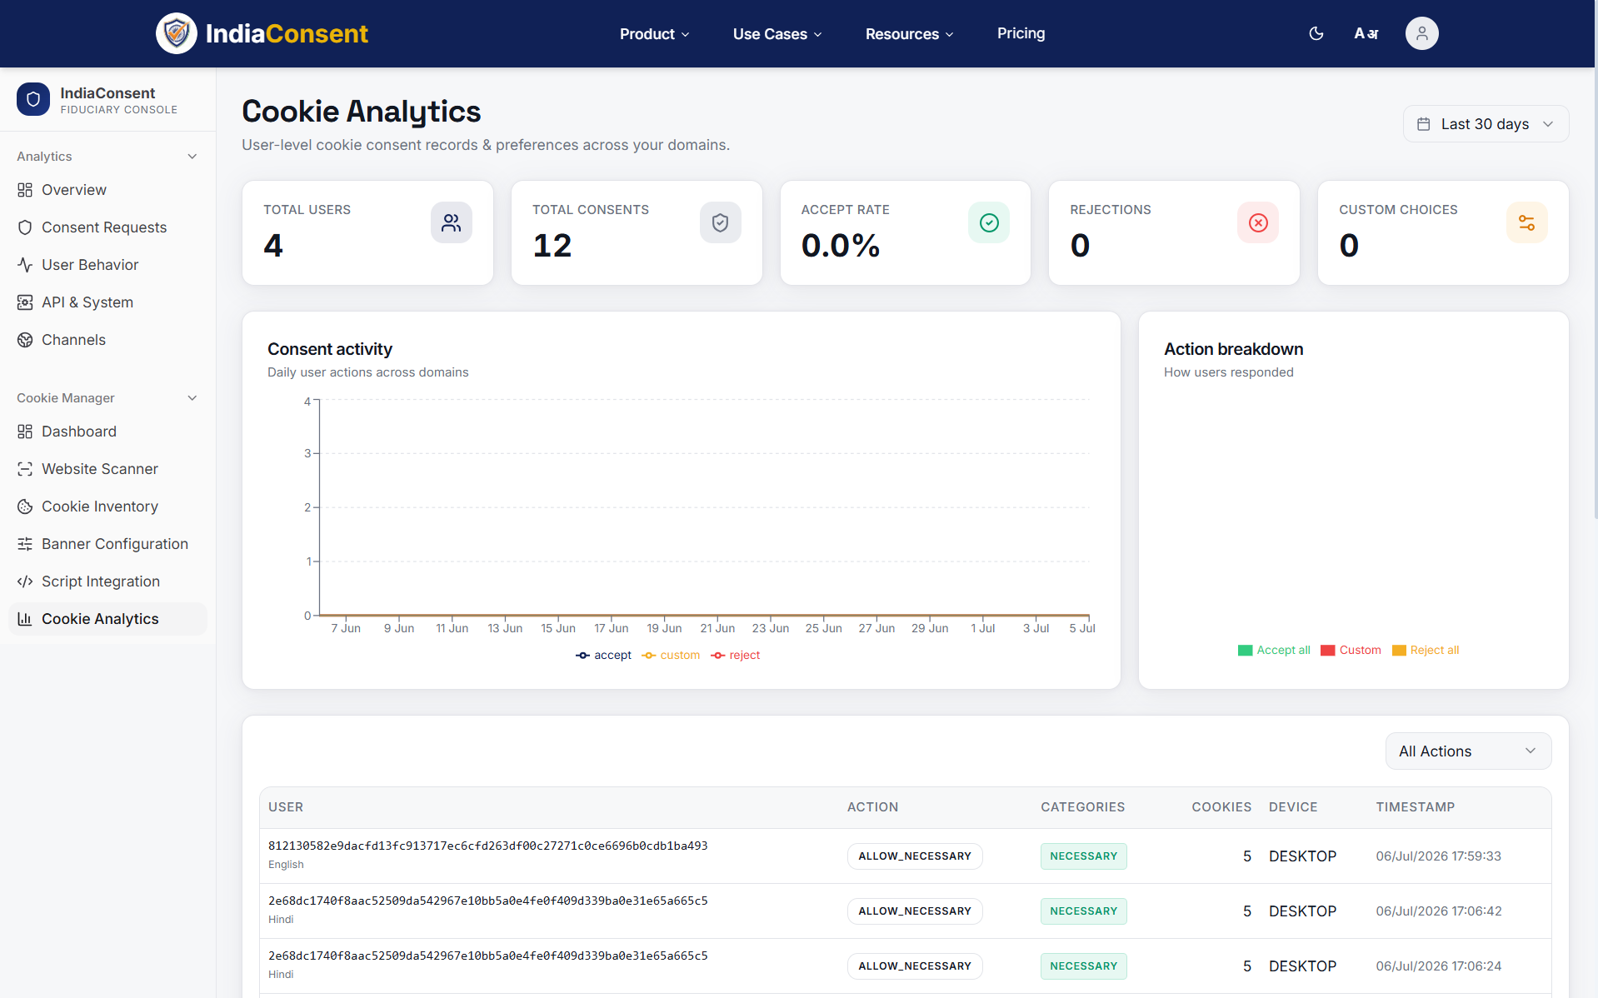Viewport: 1598px width, 998px height.
Task: Click the IndiaConsent shield logo in header
Action: point(177,33)
